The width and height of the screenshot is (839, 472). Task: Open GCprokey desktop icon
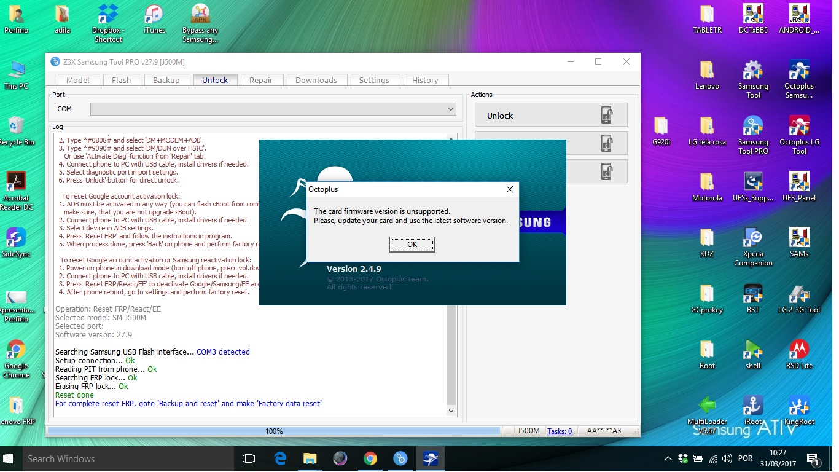(x=707, y=299)
